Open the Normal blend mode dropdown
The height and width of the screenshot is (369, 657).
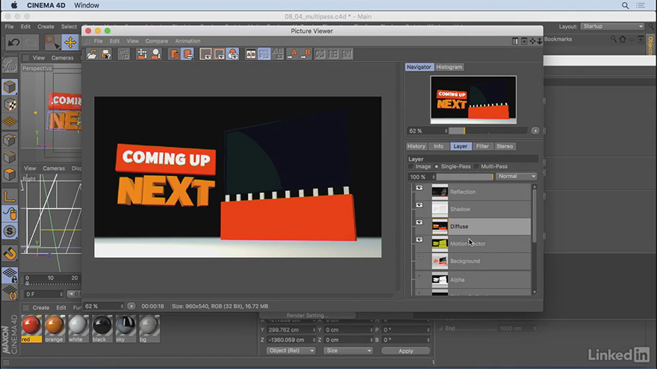click(x=516, y=177)
